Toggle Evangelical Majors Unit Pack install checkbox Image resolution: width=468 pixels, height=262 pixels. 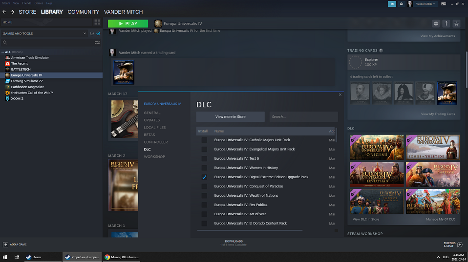tap(204, 150)
